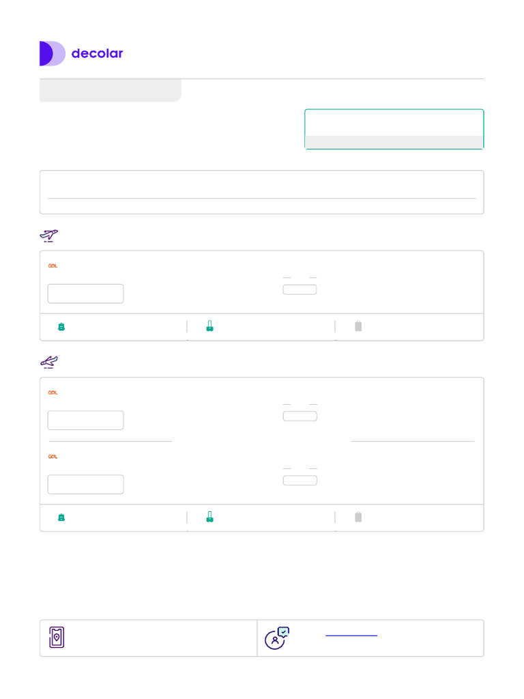
Task: Click the empty box under the outbound GOL logo
Action: coord(85,294)
